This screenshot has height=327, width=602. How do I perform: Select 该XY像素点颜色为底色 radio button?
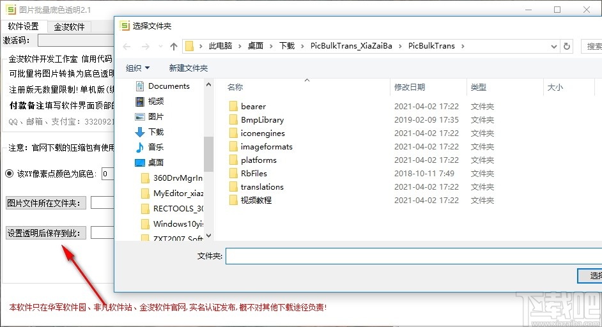point(10,174)
